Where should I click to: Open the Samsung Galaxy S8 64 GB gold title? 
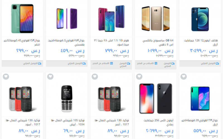(x=158, y=43)
